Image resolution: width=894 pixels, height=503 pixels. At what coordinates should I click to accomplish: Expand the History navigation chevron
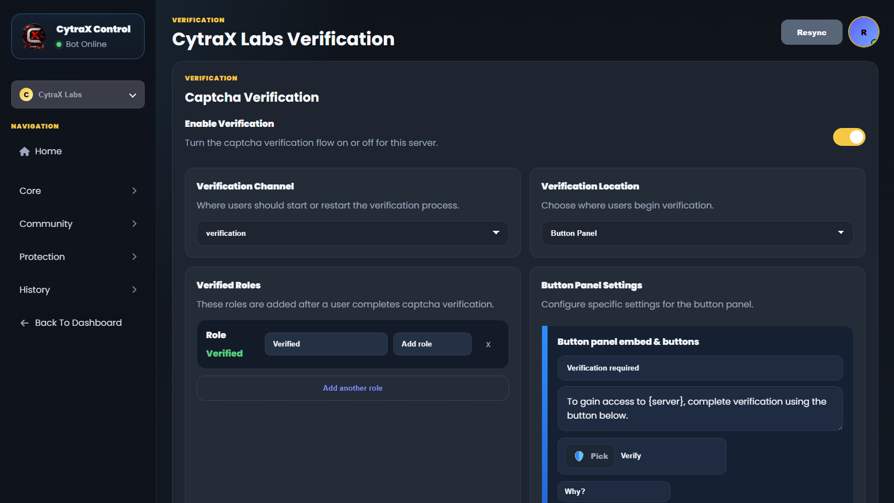click(134, 290)
